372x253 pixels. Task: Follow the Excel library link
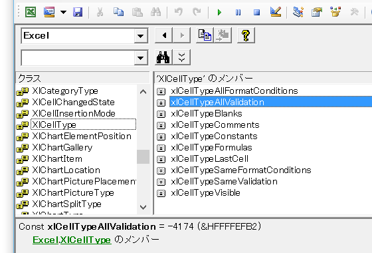click(x=45, y=240)
